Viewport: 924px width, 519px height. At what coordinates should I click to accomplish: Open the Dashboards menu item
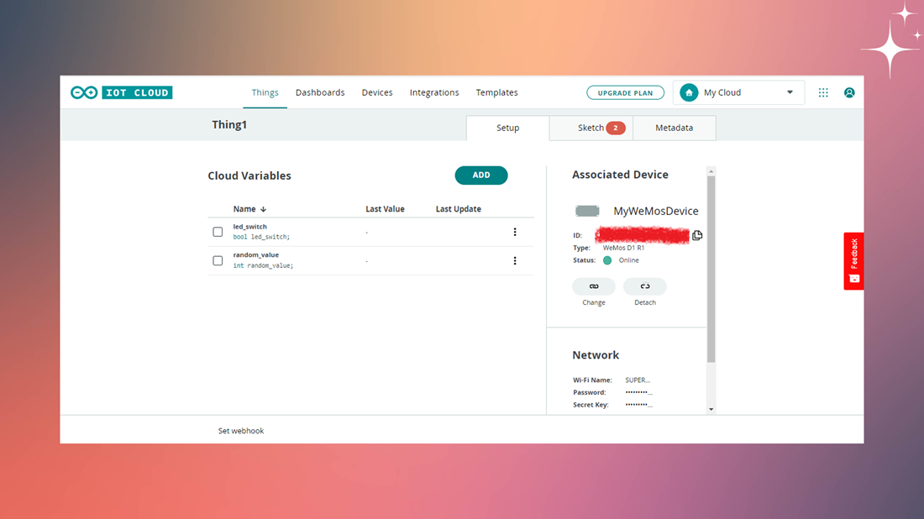(x=320, y=92)
